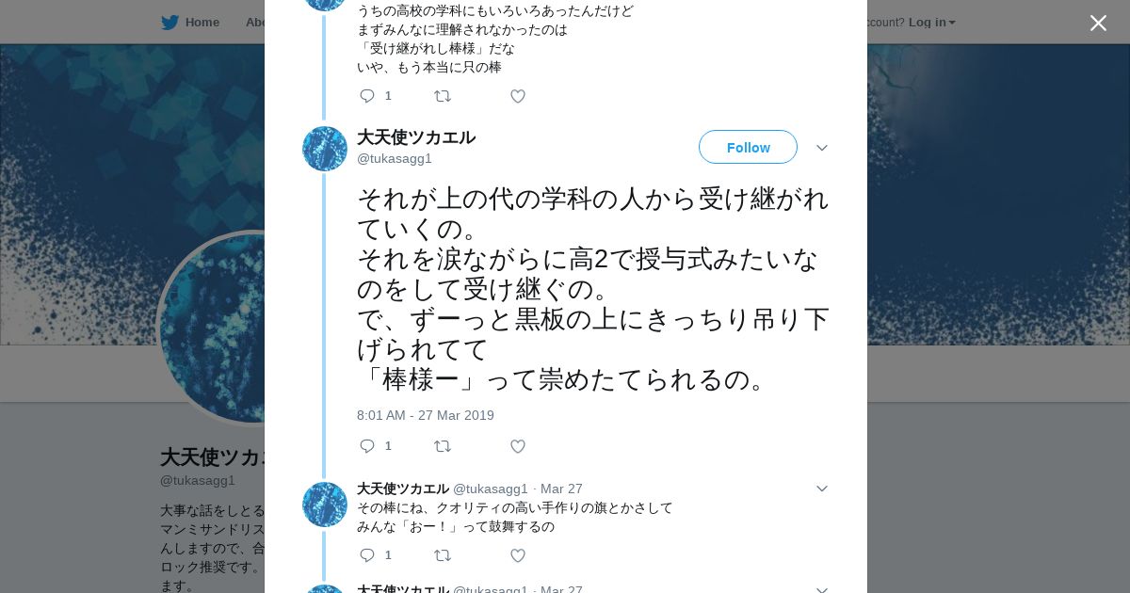
Task: Open main tweet's more options chevron
Action: click(821, 149)
